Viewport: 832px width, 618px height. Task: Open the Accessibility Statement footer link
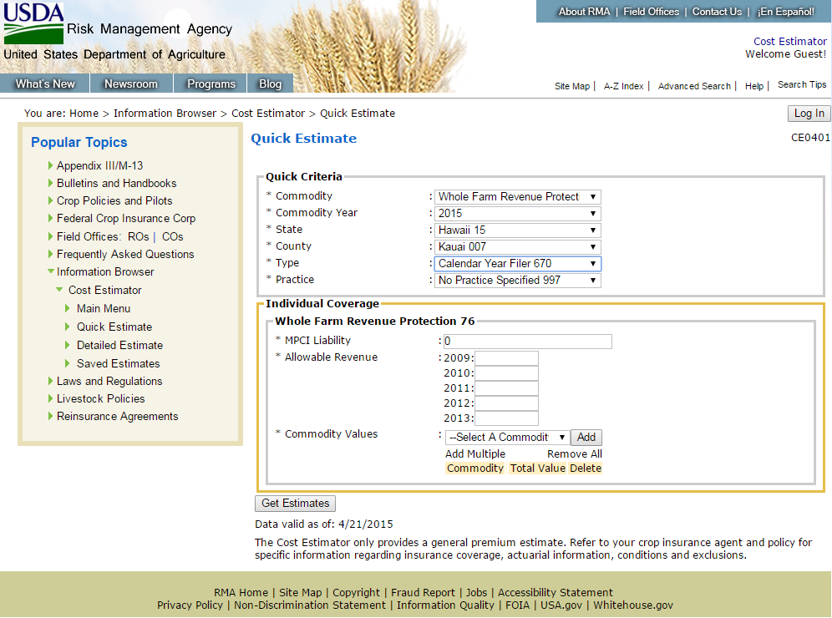[555, 593]
